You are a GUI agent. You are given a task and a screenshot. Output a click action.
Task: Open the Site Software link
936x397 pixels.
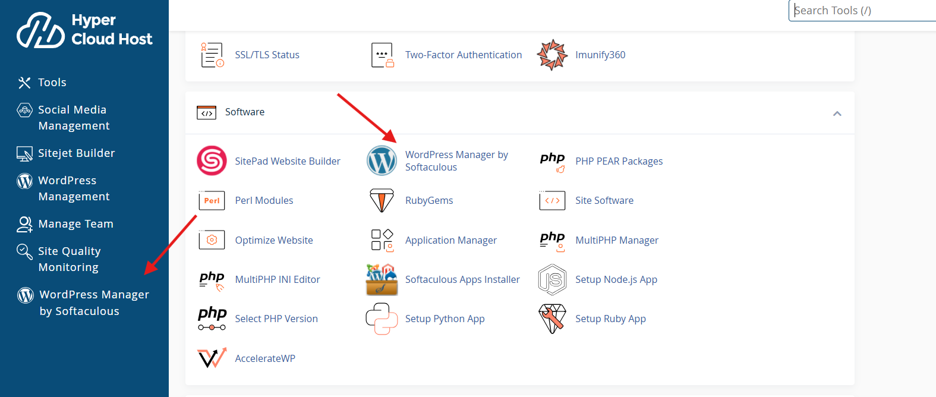604,200
